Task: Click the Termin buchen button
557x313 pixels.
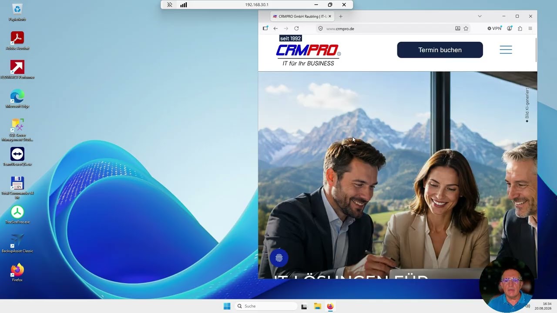Action: coord(440,50)
